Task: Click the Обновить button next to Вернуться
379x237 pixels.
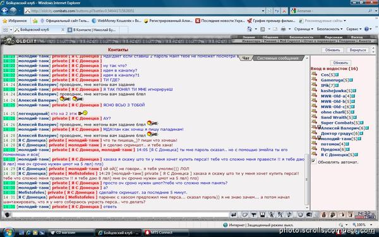Action: coord(332,50)
